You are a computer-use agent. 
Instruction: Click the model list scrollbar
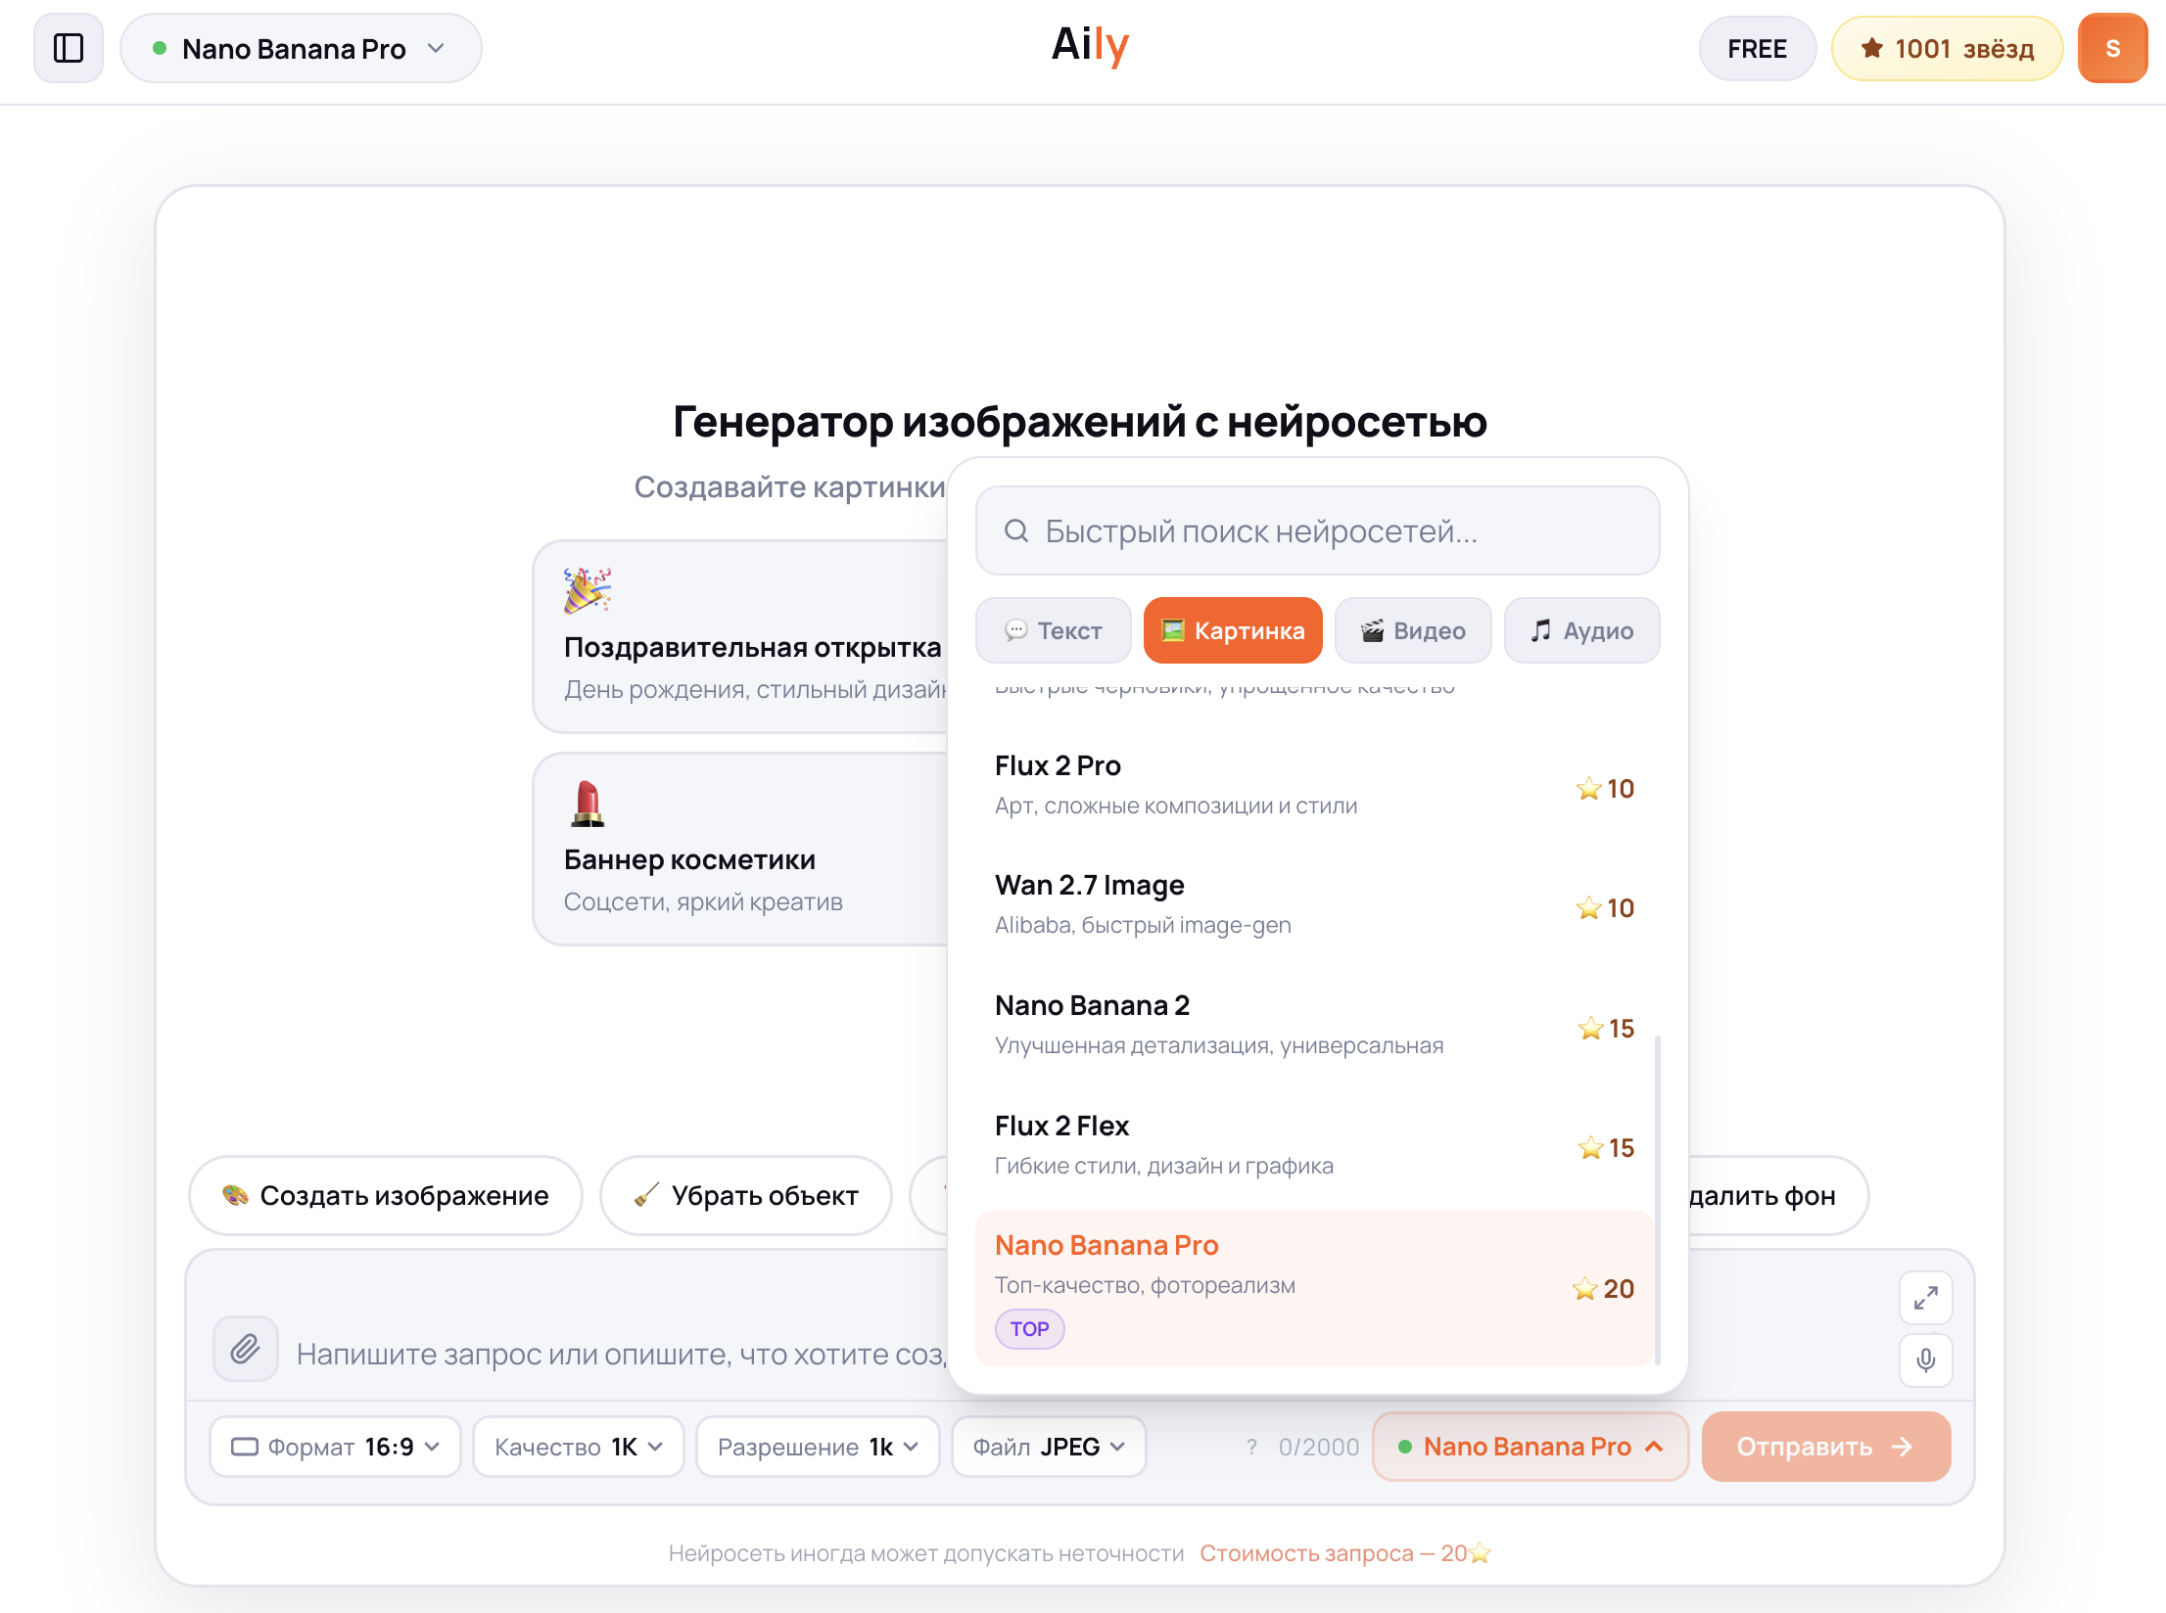point(1657,1199)
